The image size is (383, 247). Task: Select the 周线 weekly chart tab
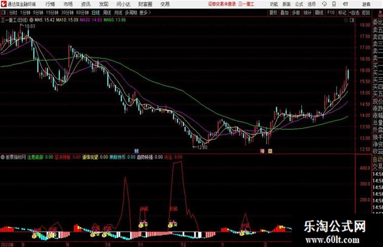click(x=107, y=13)
